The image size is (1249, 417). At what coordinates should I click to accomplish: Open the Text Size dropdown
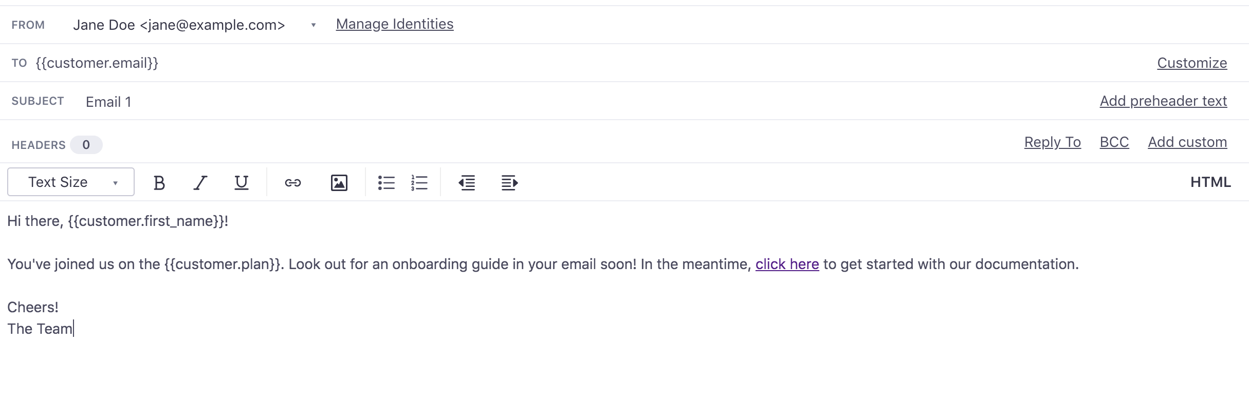71,182
